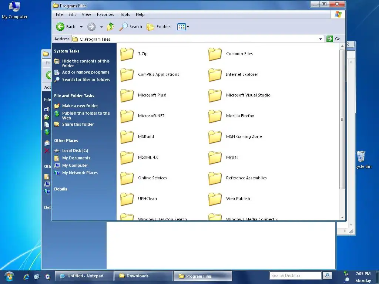Screen dimensions: 379x284
Task: Click the 7:05 PM taskbar clock
Action: point(363,274)
